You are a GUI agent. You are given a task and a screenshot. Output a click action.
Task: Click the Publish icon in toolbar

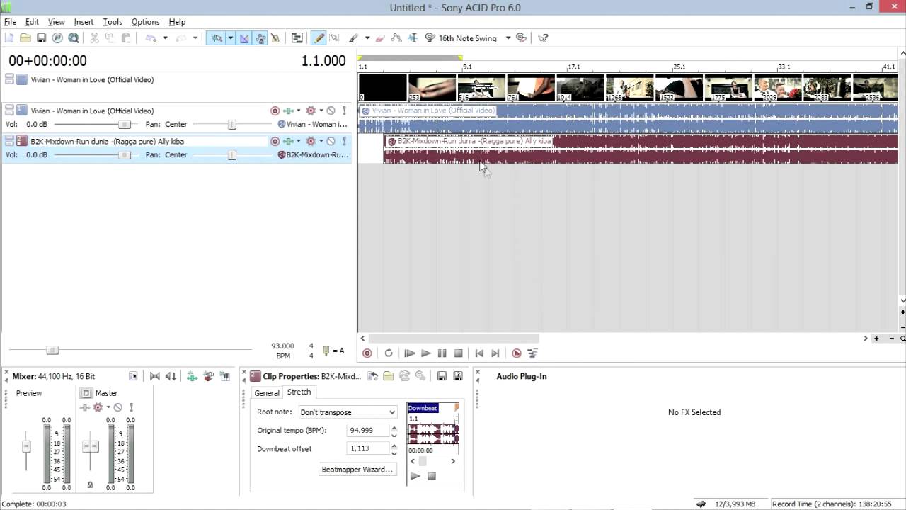[57, 38]
